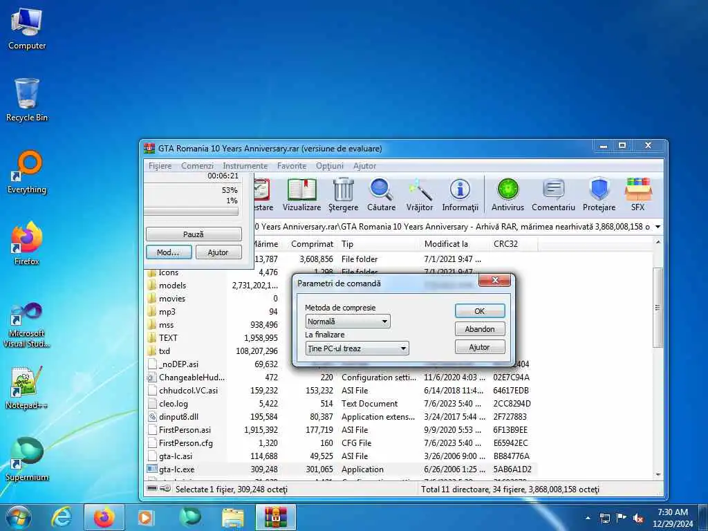Switch to Firefox in taskbar
The image size is (708, 531).
coord(104,517)
